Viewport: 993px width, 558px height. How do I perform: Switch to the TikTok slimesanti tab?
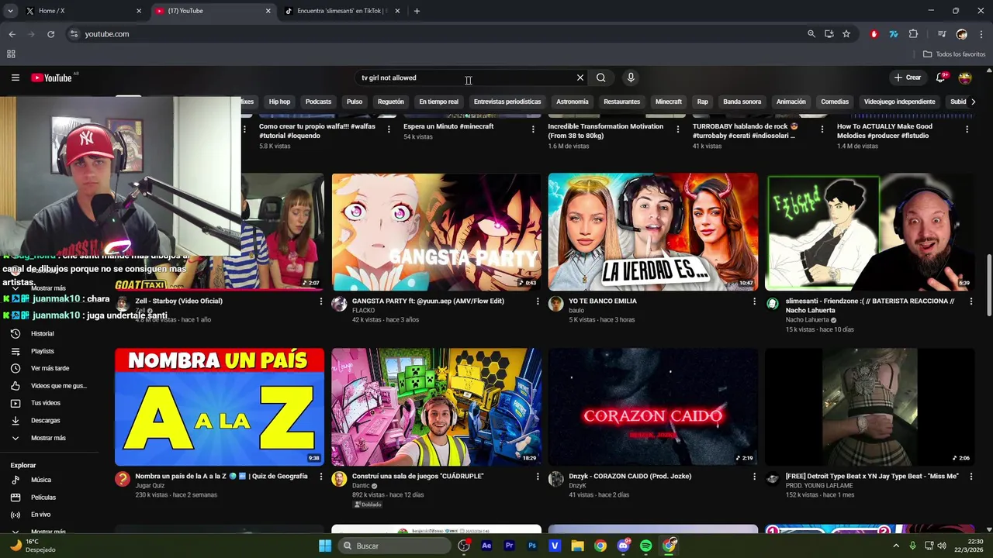341,11
